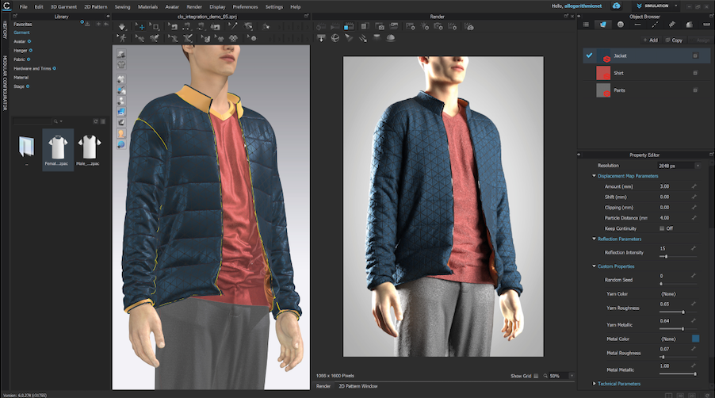Click the Copy button in Object Browser
The width and height of the screenshot is (715, 398).
(673, 40)
